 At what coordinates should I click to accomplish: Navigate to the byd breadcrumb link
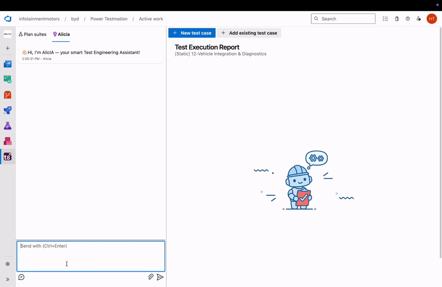pos(75,19)
